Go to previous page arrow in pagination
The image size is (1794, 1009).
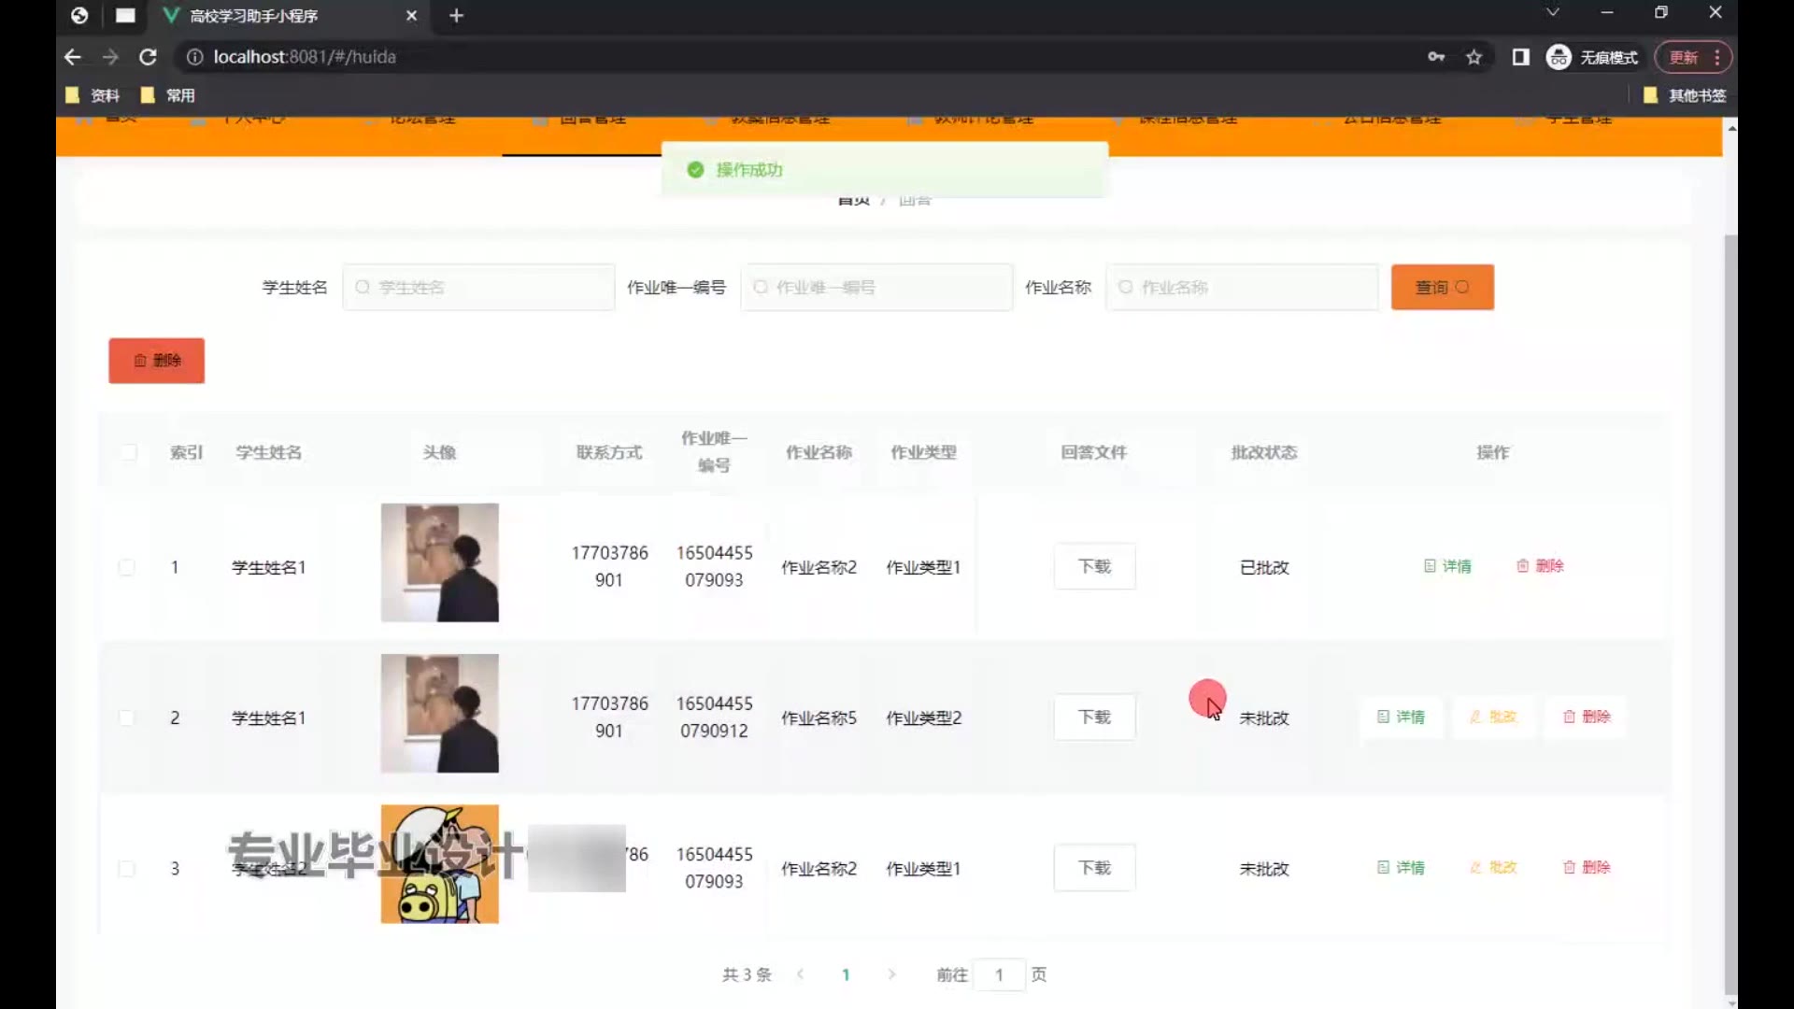(801, 974)
